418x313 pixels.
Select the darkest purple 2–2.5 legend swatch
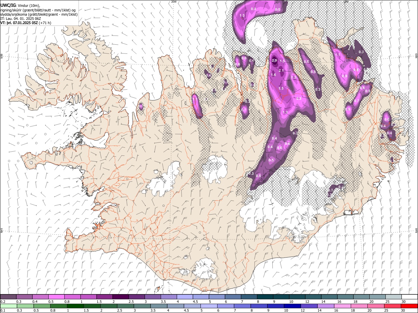(121, 297)
